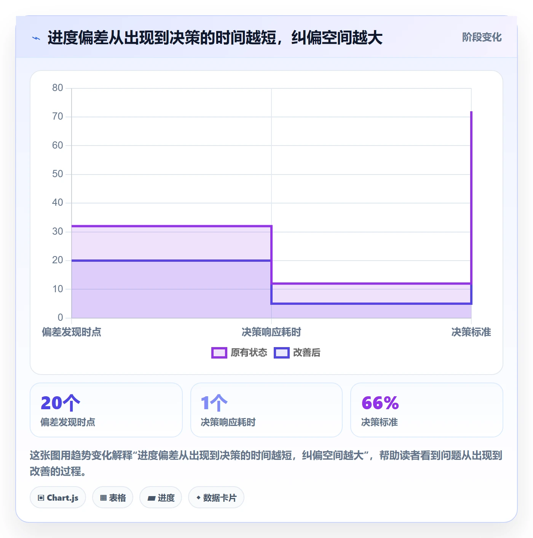Click the square icon in Chart.js chip

[41, 498]
